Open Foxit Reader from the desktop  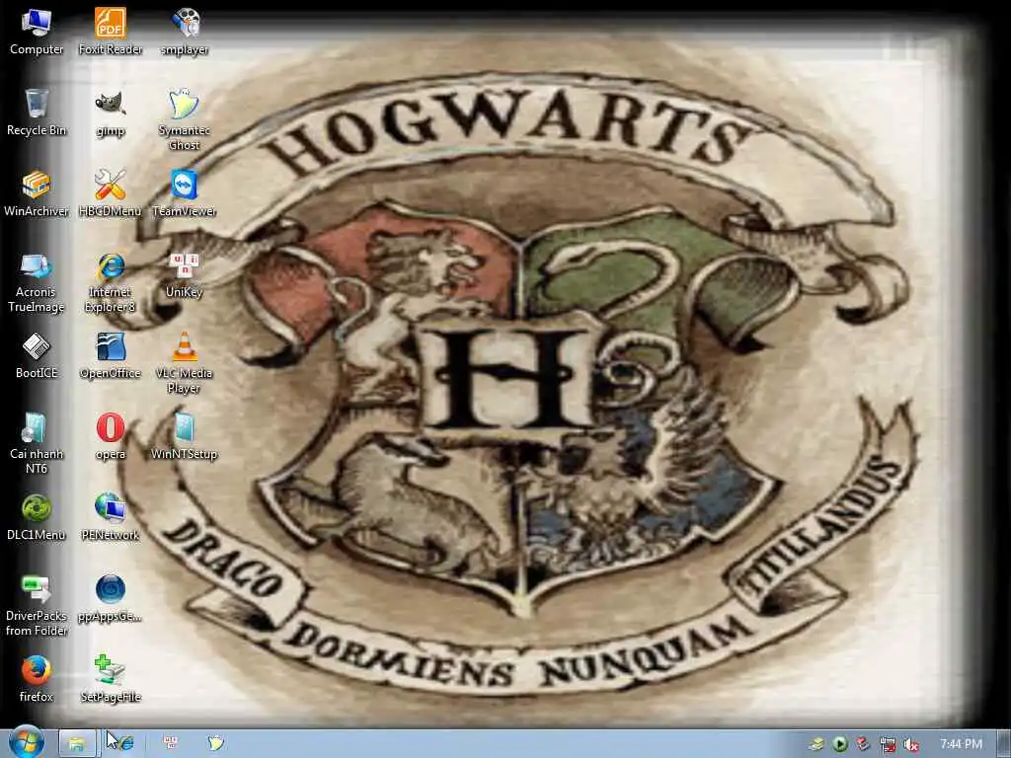pyautogui.click(x=111, y=33)
